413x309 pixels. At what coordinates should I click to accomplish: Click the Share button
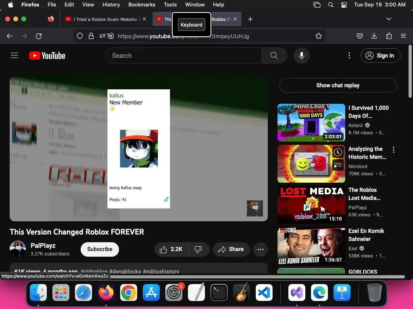231,249
